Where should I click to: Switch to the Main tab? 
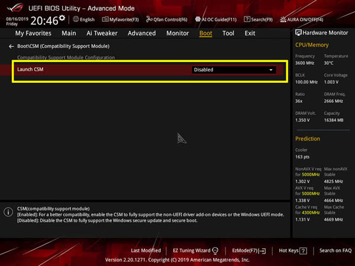coord(69,33)
